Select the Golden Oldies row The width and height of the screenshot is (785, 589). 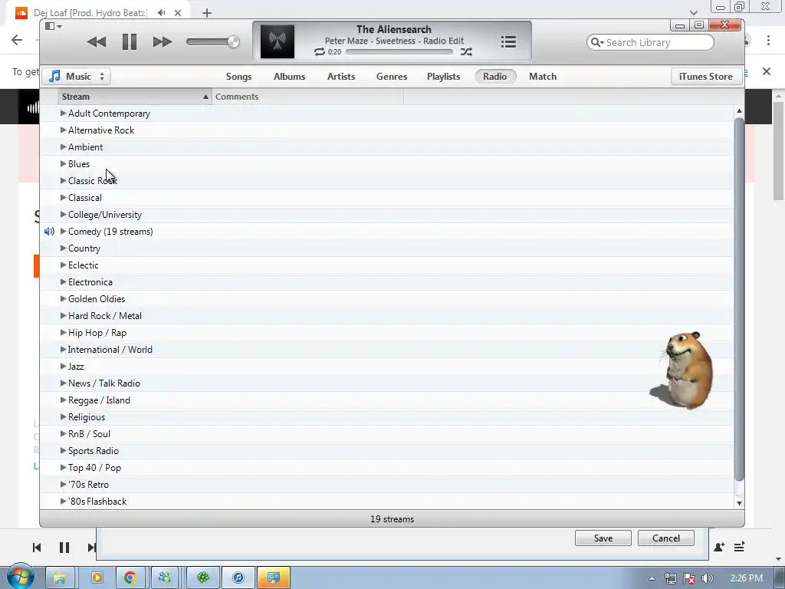coord(386,299)
